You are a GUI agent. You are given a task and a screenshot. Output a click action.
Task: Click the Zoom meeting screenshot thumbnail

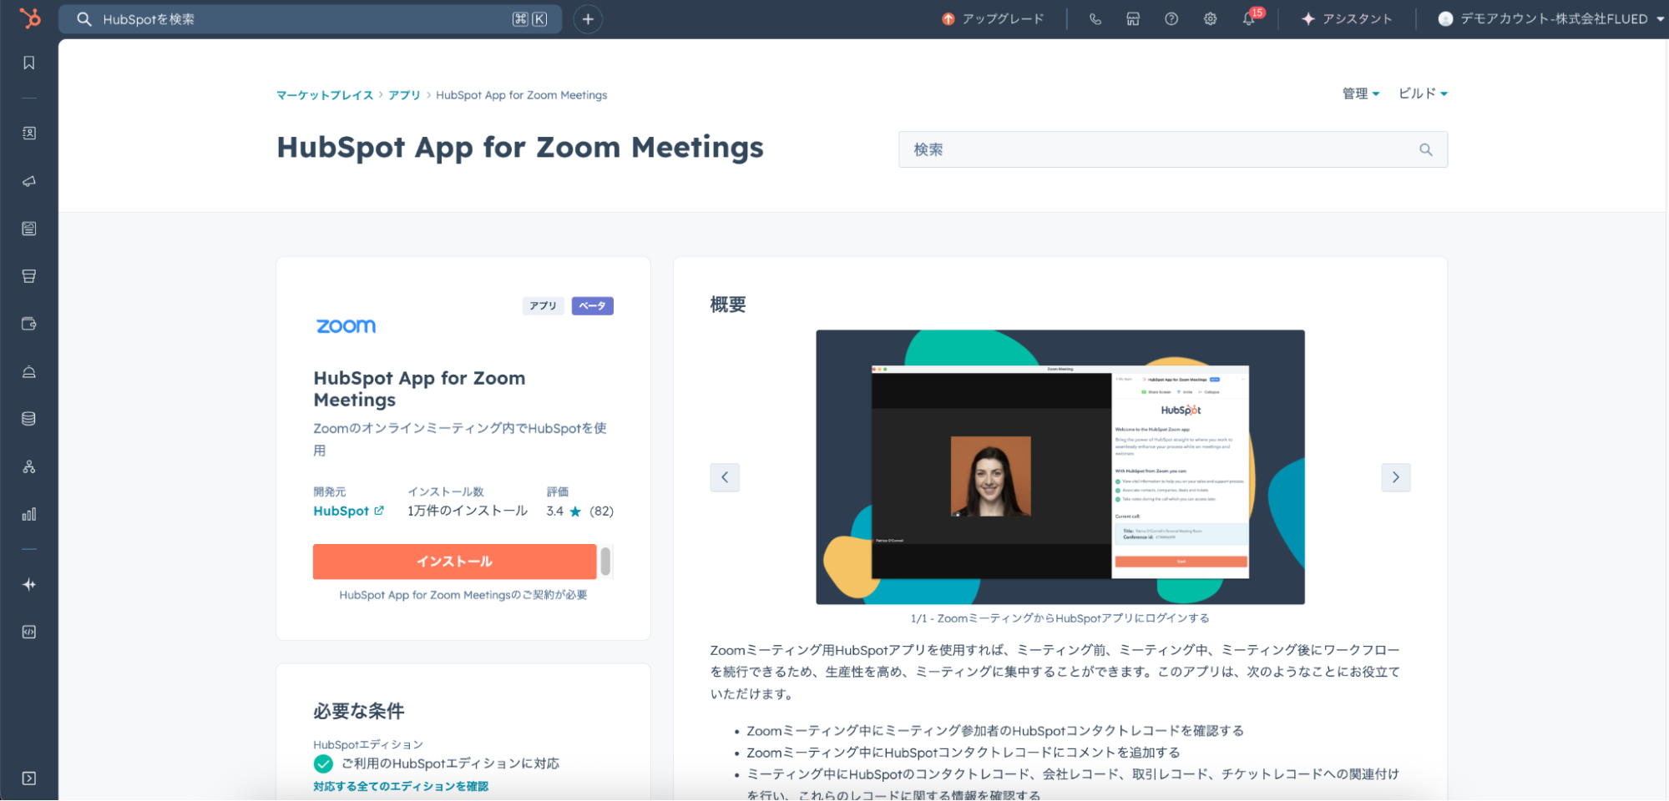1060,467
